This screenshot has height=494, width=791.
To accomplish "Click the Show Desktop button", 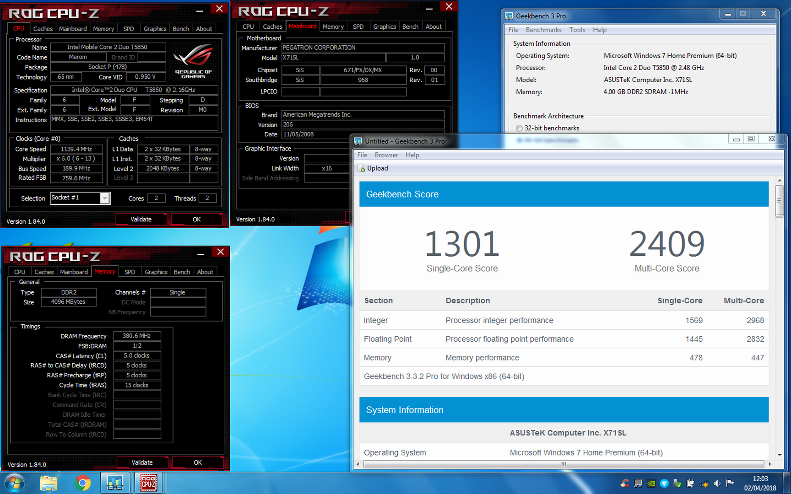I will click(787, 483).
